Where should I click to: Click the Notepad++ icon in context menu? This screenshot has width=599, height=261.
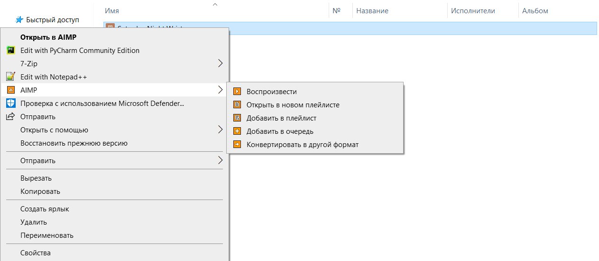click(x=11, y=77)
